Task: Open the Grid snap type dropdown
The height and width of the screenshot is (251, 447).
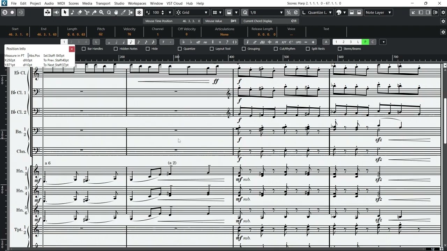Action: (x=192, y=13)
